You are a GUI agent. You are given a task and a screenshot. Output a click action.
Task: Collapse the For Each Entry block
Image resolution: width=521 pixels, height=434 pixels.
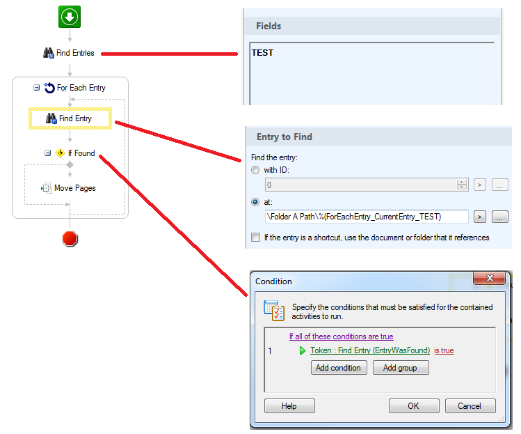coord(37,88)
